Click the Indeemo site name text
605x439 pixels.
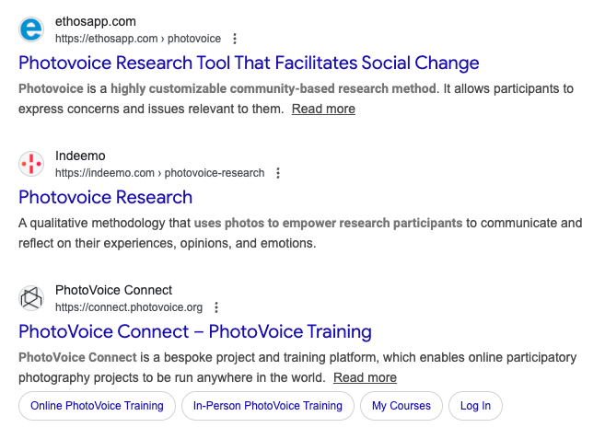pyautogui.click(x=80, y=156)
